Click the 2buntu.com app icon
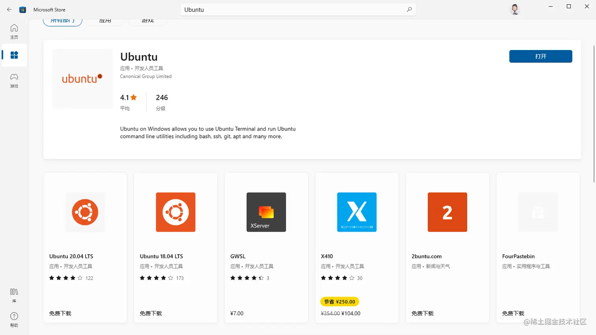Screen dimensions: 596x335 click(447, 212)
